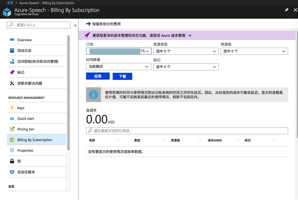This screenshot has height=200, width=298.
Task: Click the 监视 section heading
Action: 11,186
